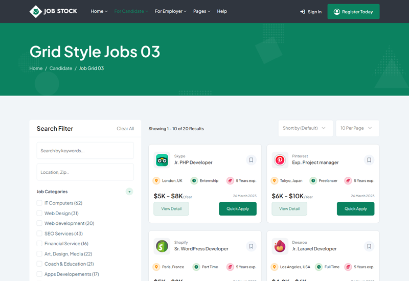This screenshot has height=281, width=409.
Task: Open the Help menu item
Action: [222, 11]
